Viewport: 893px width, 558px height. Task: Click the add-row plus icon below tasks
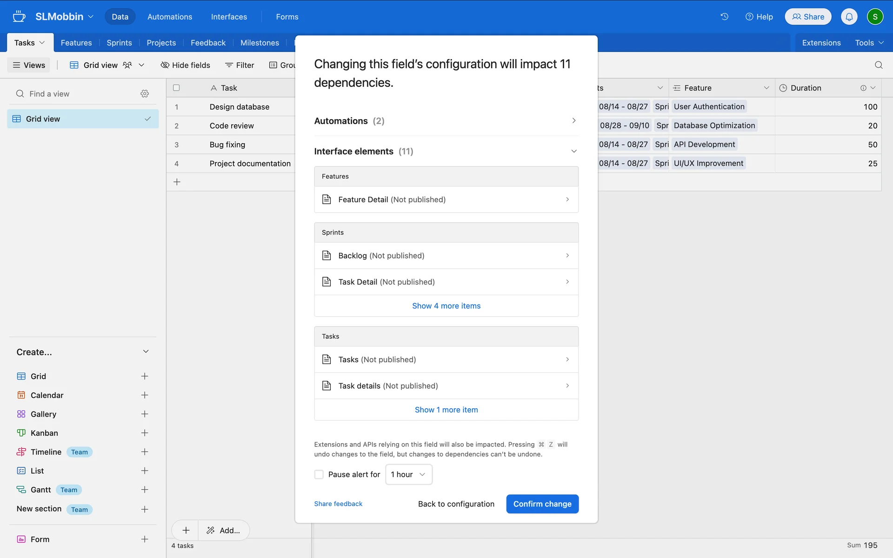pos(177,182)
